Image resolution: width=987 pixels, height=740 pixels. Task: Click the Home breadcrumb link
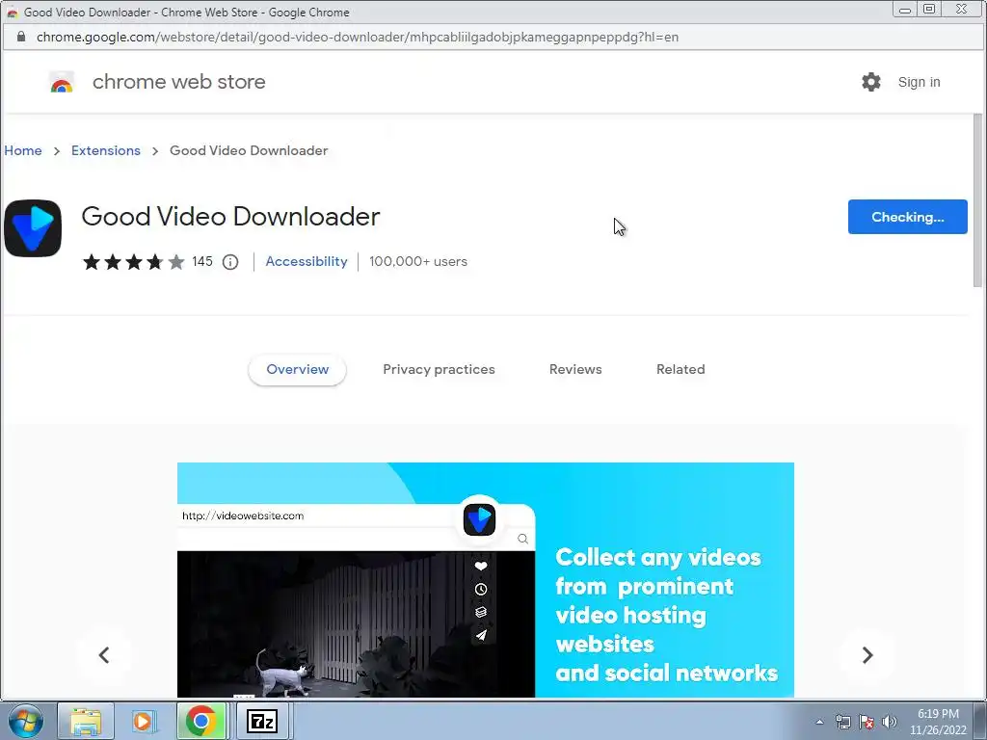[23, 150]
